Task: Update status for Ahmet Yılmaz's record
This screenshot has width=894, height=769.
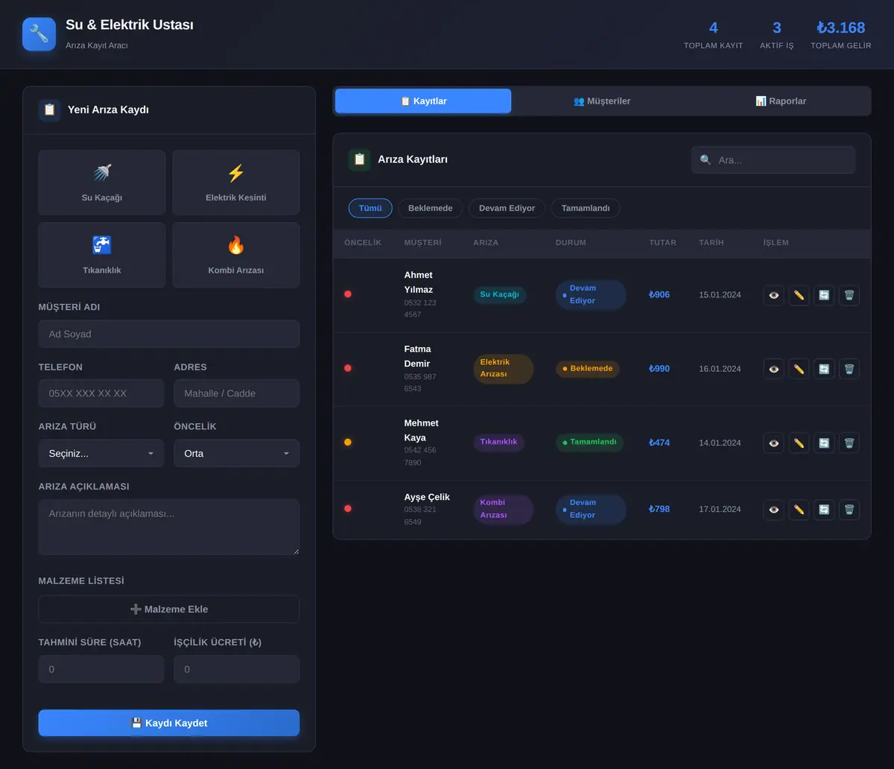Action: [x=824, y=295]
